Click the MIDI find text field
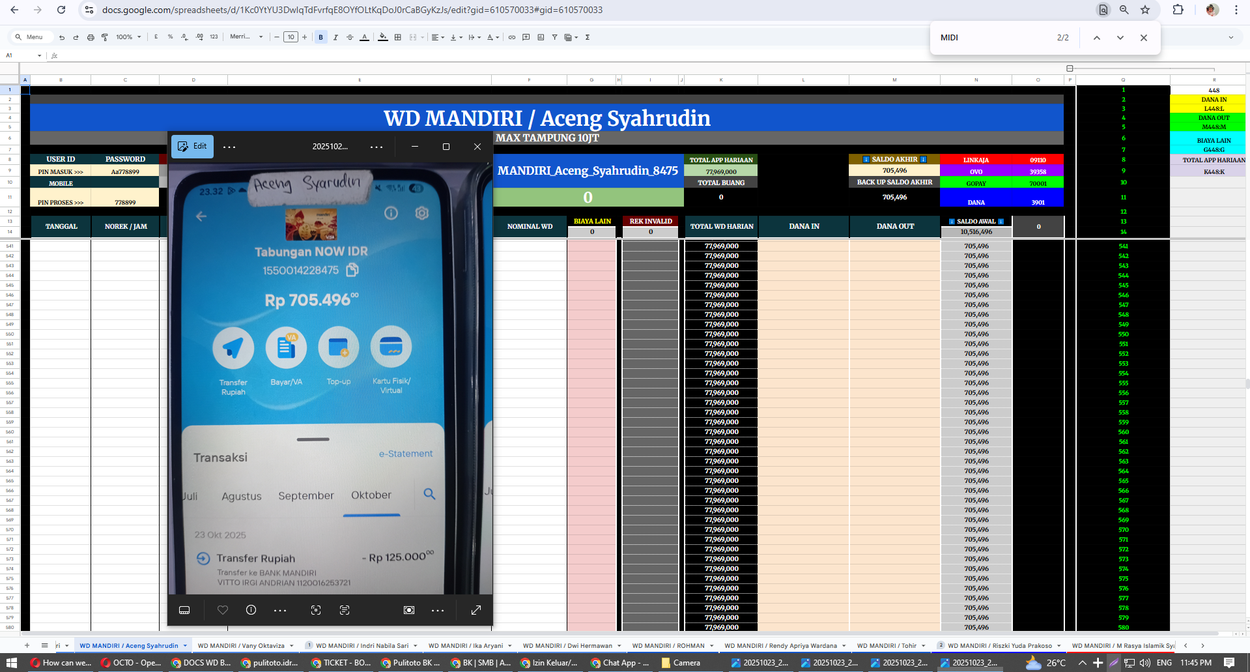 tap(993, 38)
